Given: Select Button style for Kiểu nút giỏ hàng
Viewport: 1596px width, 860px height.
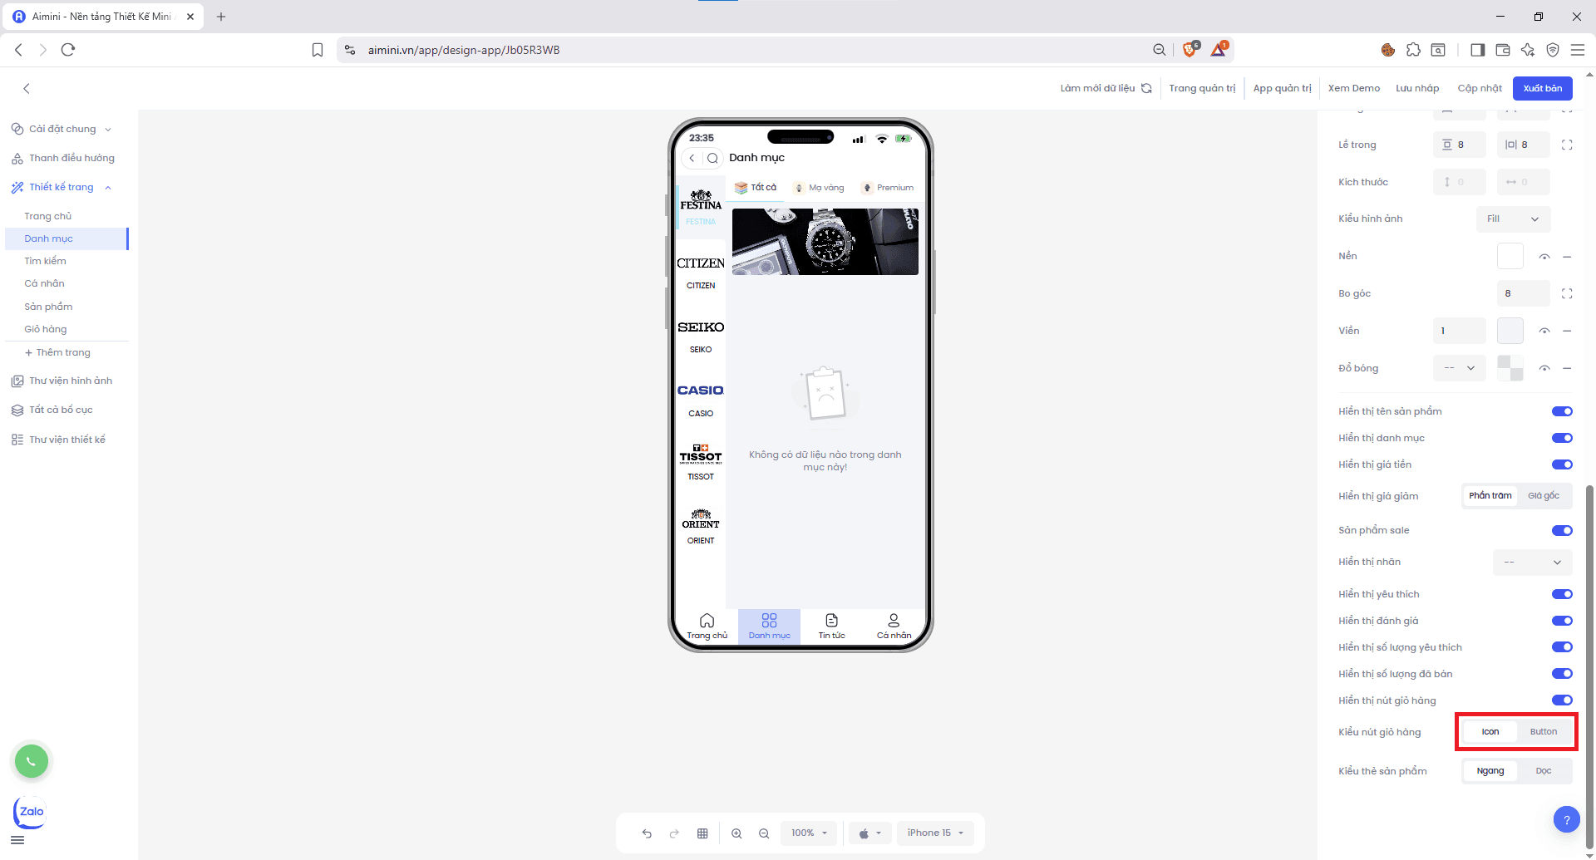Looking at the screenshot, I should [1543, 732].
